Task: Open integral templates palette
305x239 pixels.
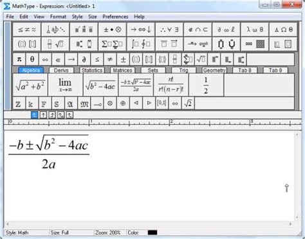Action: [141, 44]
